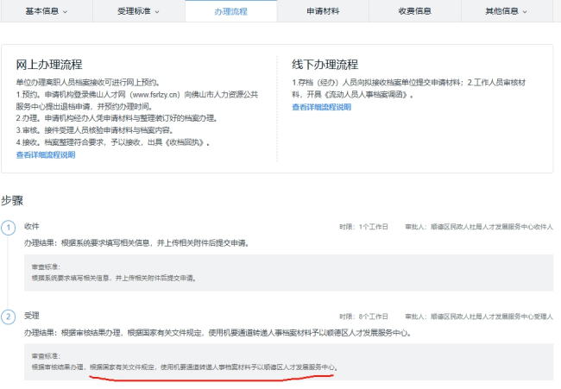Click the step 2 circle icon
The height and width of the screenshot is (389, 561).
(x=9, y=317)
